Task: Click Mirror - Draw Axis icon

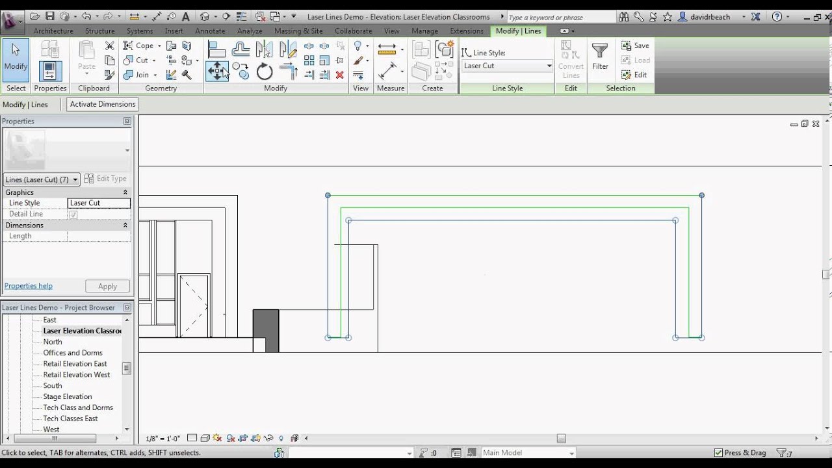Action: click(288, 49)
